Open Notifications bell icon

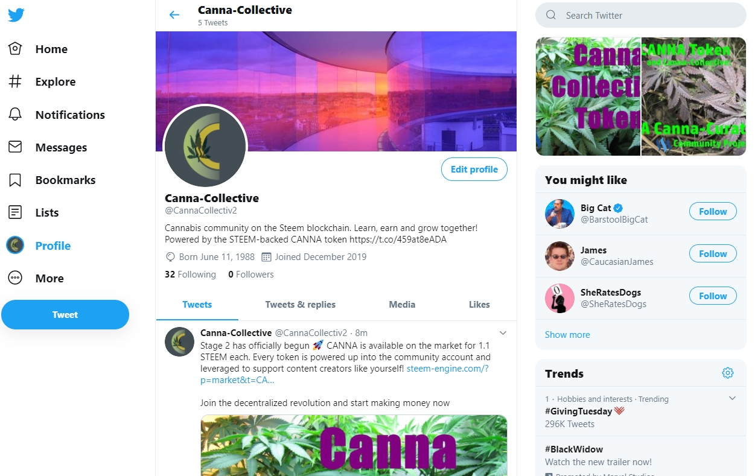15,115
